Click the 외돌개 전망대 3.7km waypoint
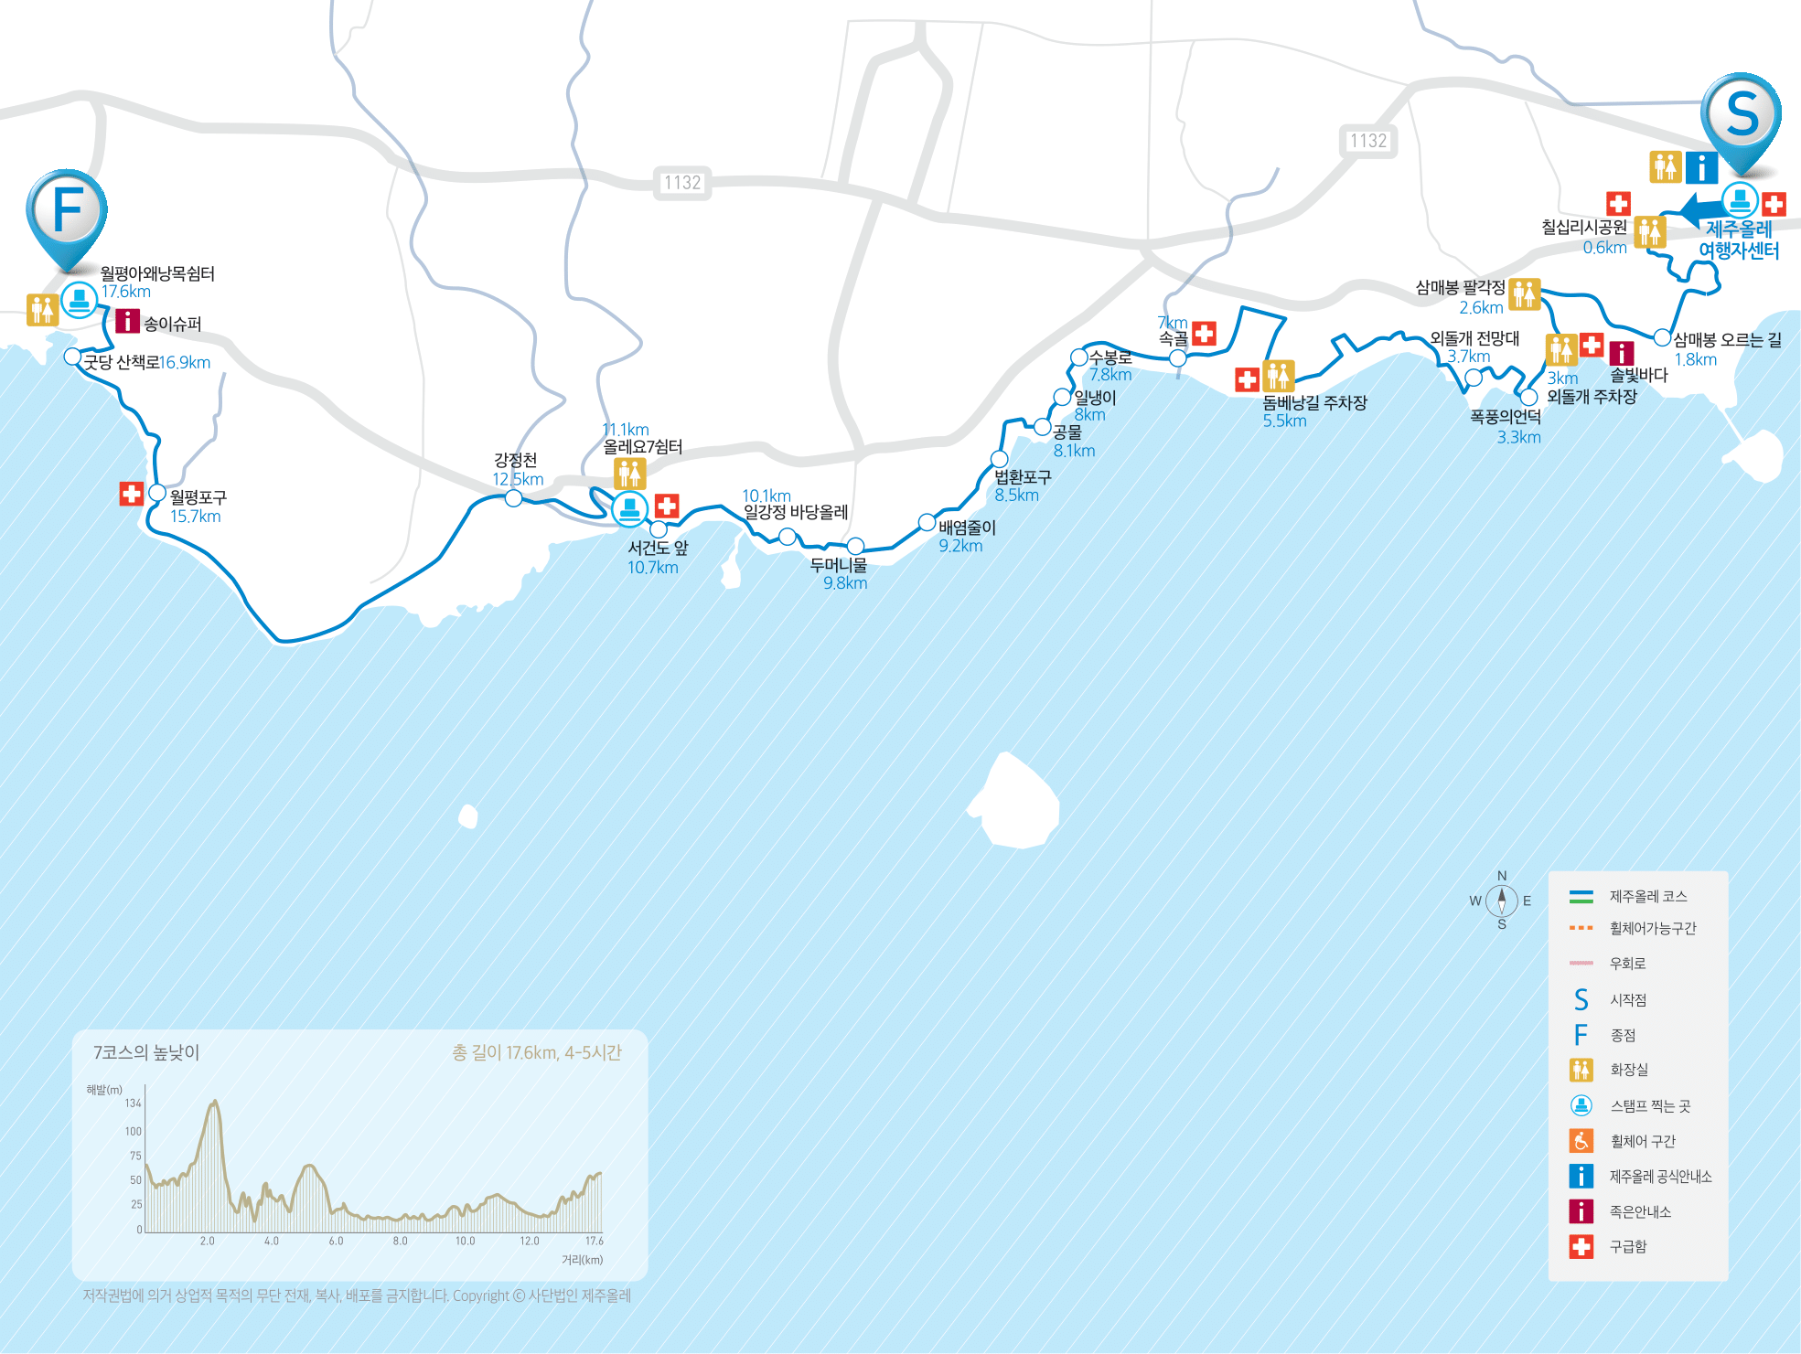 [x=1473, y=378]
